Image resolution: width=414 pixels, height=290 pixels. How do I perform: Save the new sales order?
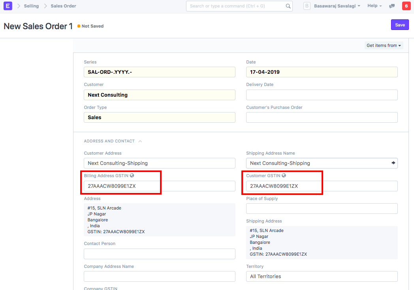[x=400, y=25]
